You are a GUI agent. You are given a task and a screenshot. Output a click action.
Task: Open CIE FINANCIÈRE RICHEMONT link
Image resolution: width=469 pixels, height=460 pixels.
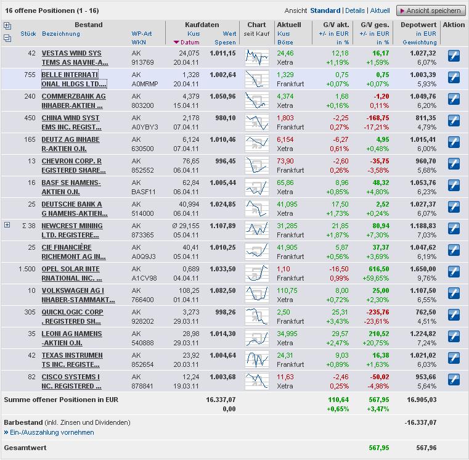[x=73, y=252]
